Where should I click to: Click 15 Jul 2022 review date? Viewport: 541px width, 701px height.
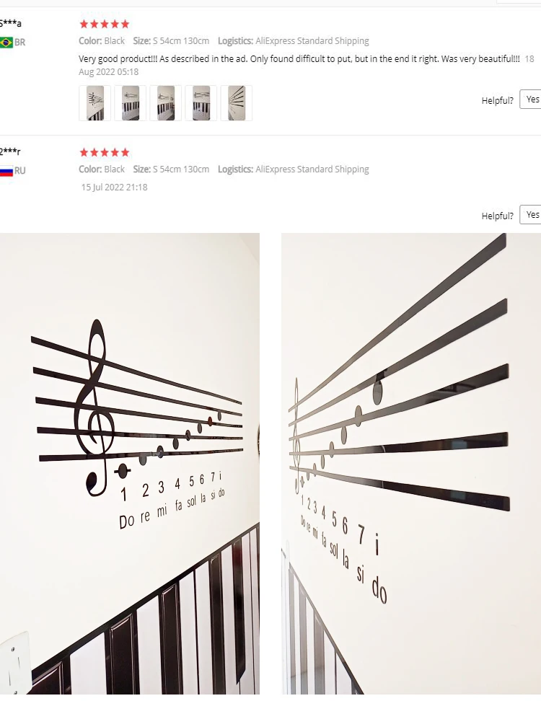click(x=114, y=188)
